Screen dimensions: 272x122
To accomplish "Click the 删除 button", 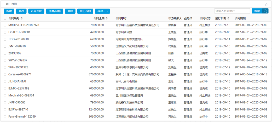I will 70,11.
